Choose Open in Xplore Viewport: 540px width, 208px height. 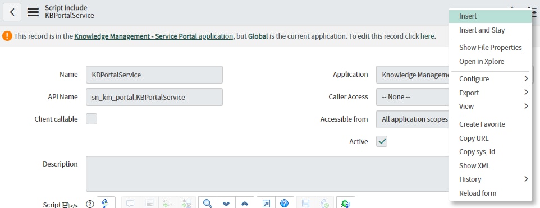click(491, 62)
